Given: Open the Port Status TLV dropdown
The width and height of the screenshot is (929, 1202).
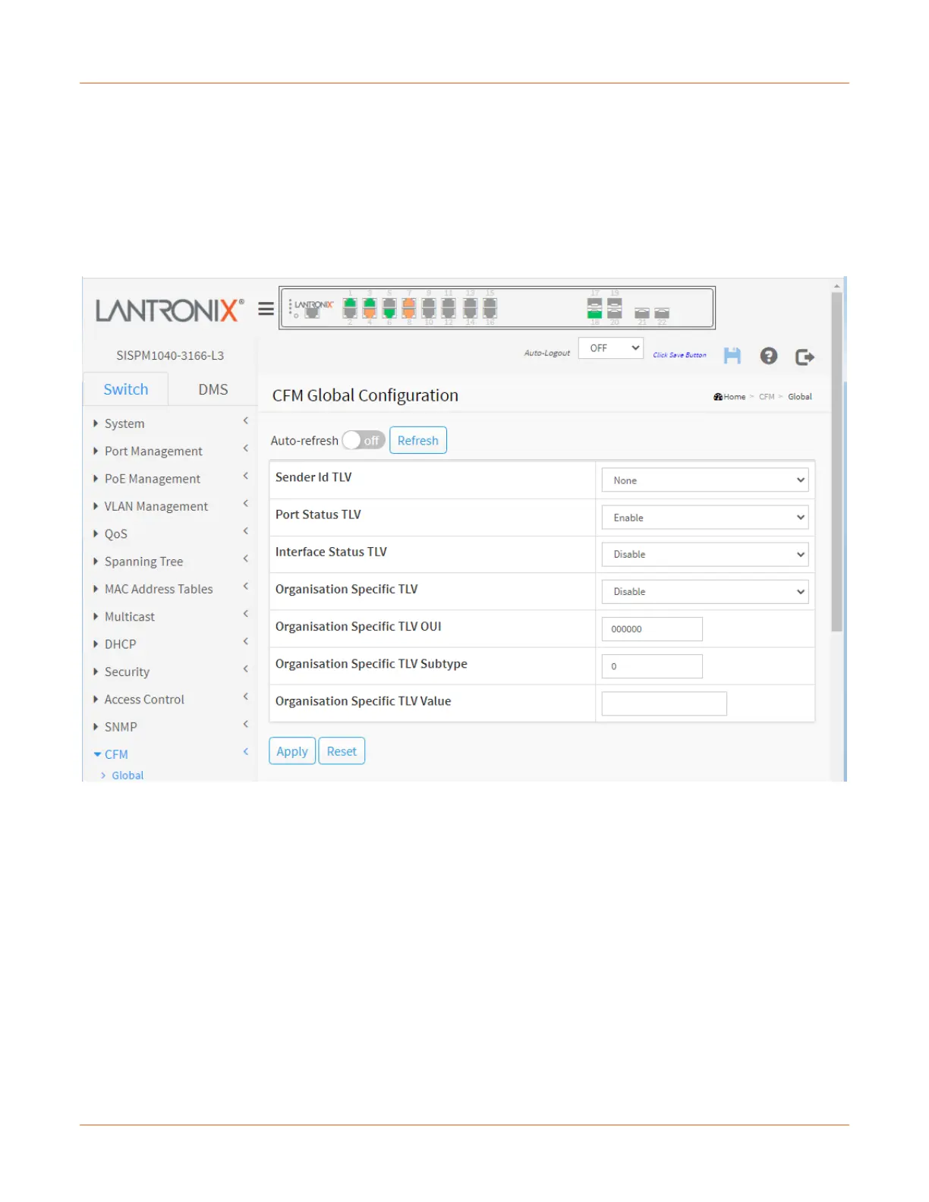Looking at the screenshot, I should (x=705, y=518).
